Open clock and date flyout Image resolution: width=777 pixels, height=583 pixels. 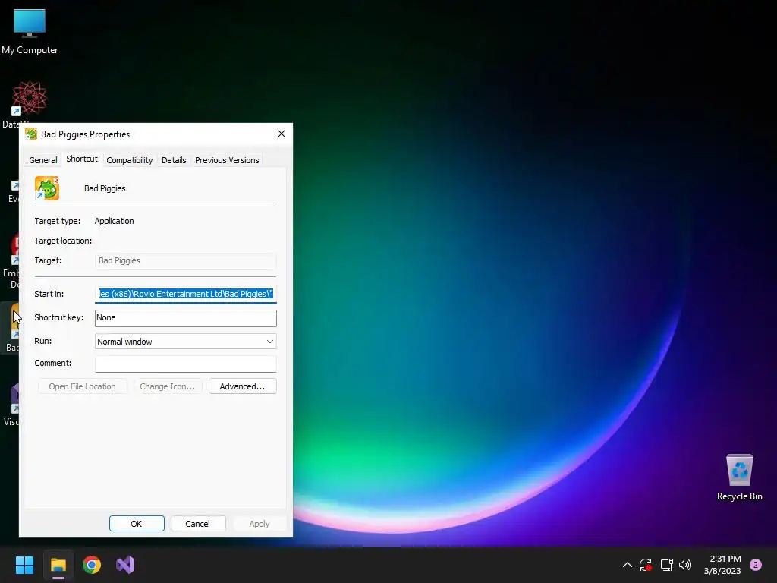pos(722,565)
